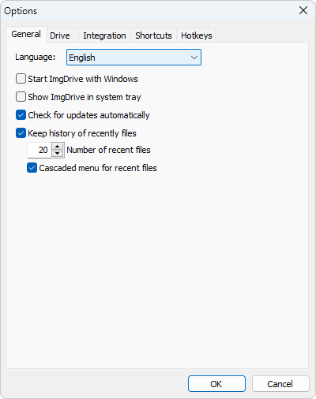Image resolution: width=316 pixels, height=399 pixels.
Task: Click the Number of recent files label
Action: click(x=108, y=150)
